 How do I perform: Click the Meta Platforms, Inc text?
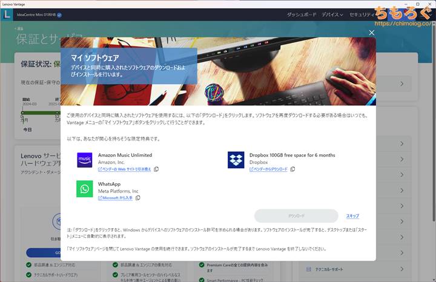118,191
